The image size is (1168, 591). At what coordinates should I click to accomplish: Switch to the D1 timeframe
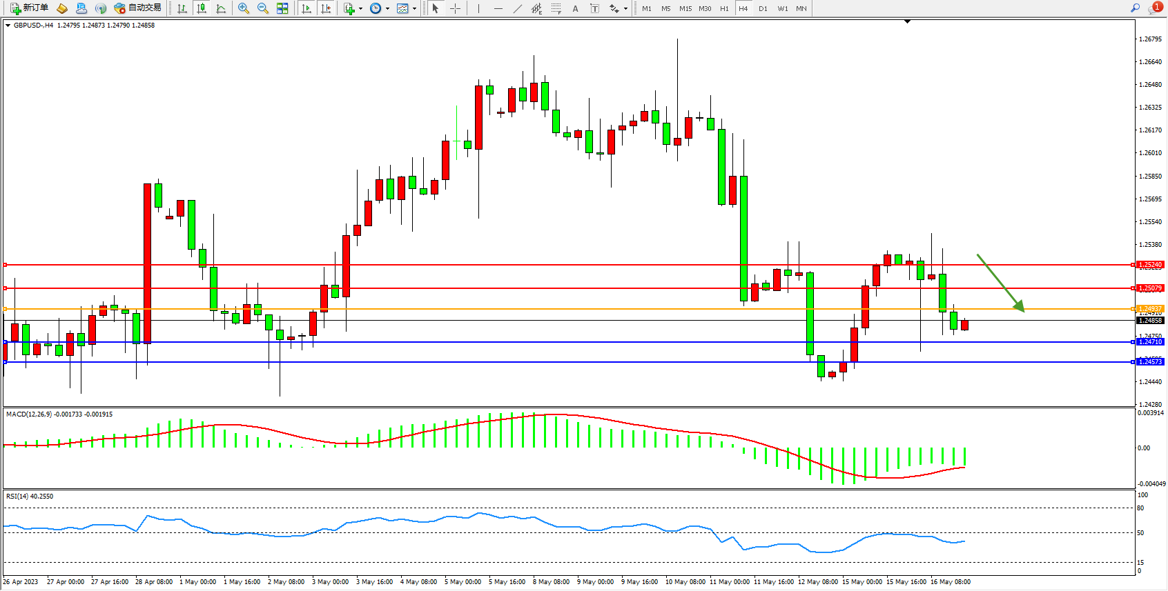coord(763,8)
